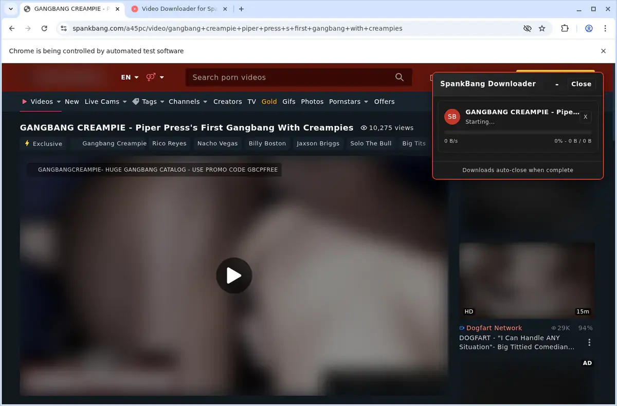This screenshot has height=406, width=617.
Task: Click the download progress bar
Action: (x=518, y=132)
